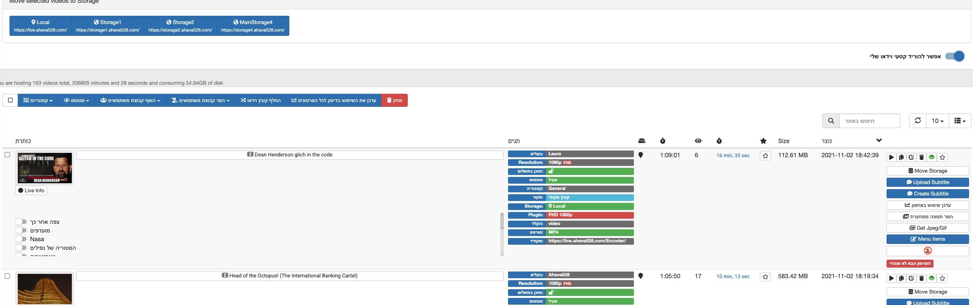Sort by first stopwatch duration column icon

[663, 141]
